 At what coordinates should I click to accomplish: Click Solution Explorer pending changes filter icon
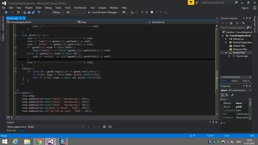tap(237, 23)
